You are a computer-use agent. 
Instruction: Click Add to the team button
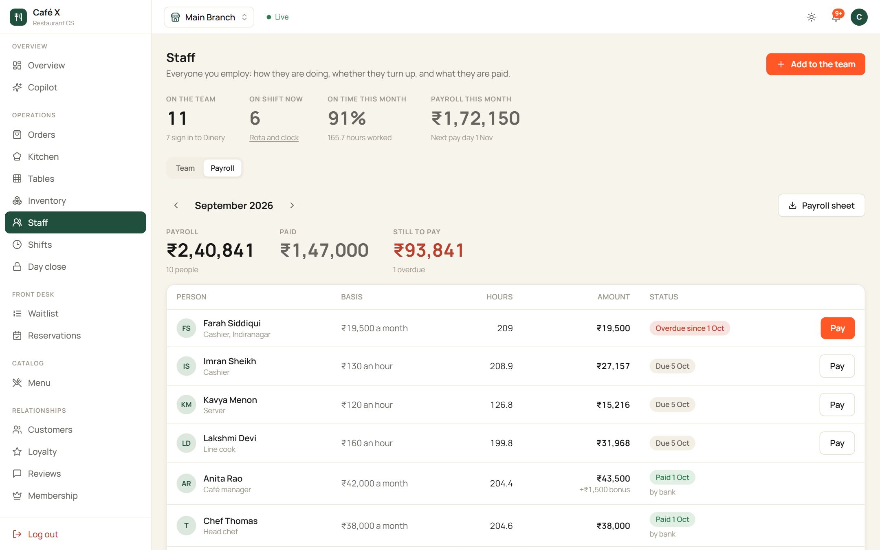816,64
